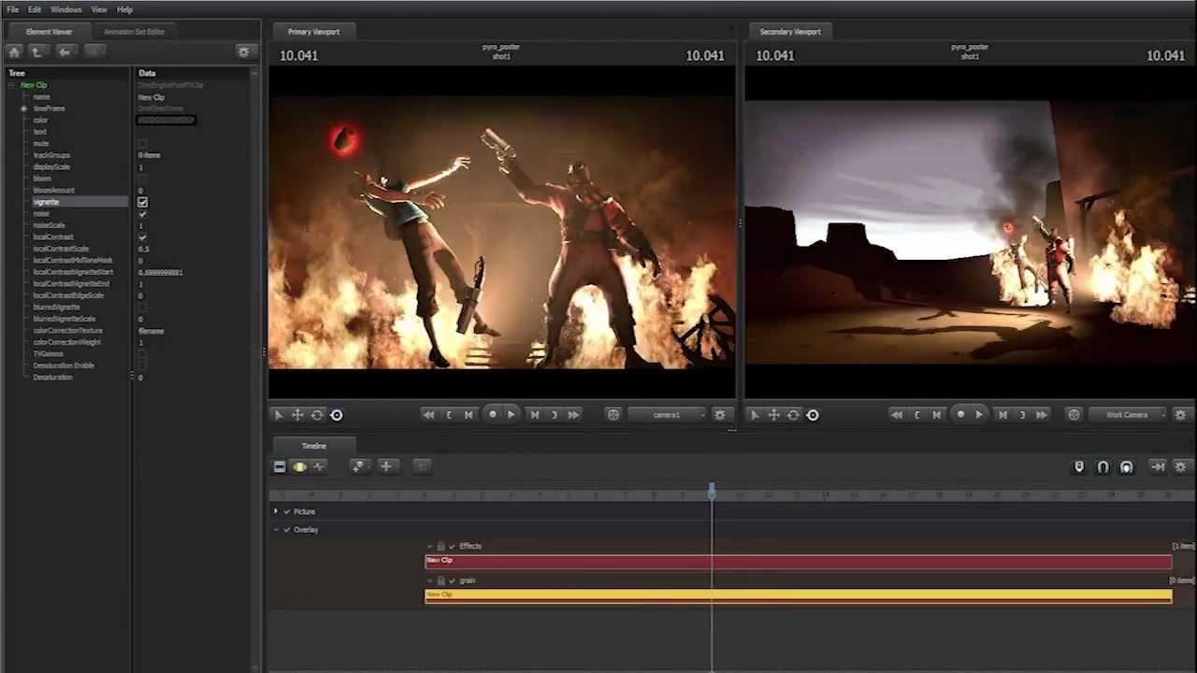Select the yellow New Clip on grain track

pos(798,595)
